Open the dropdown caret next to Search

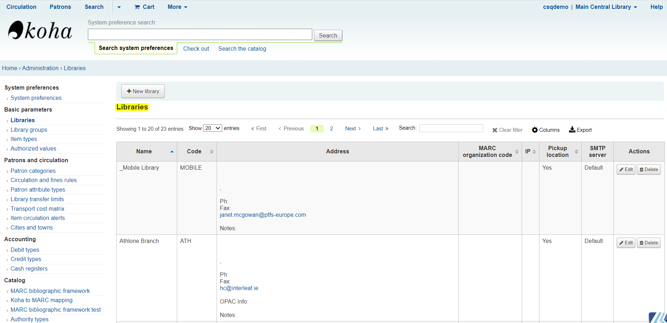point(119,7)
